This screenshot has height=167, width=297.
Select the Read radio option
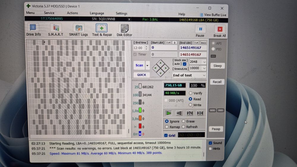coord(195,99)
